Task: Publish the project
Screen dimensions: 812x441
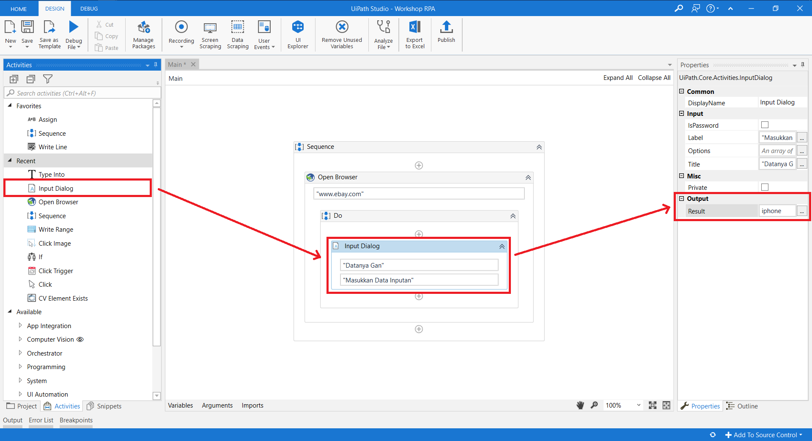Action: pos(446,32)
